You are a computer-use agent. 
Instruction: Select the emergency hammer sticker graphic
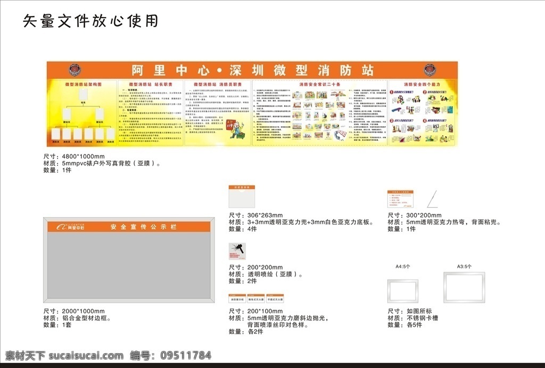[x=237, y=251]
